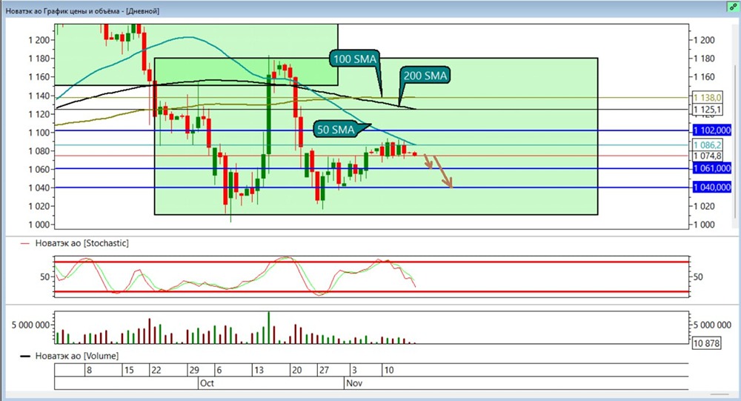Viewport: 741px width, 401px height.
Task: Click the date 29 on time axis
Action: [194, 371]
